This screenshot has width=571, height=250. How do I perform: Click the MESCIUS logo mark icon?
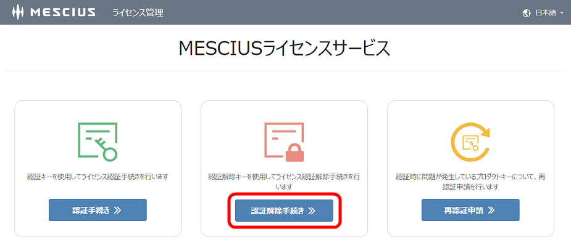[x=18, y=12]
